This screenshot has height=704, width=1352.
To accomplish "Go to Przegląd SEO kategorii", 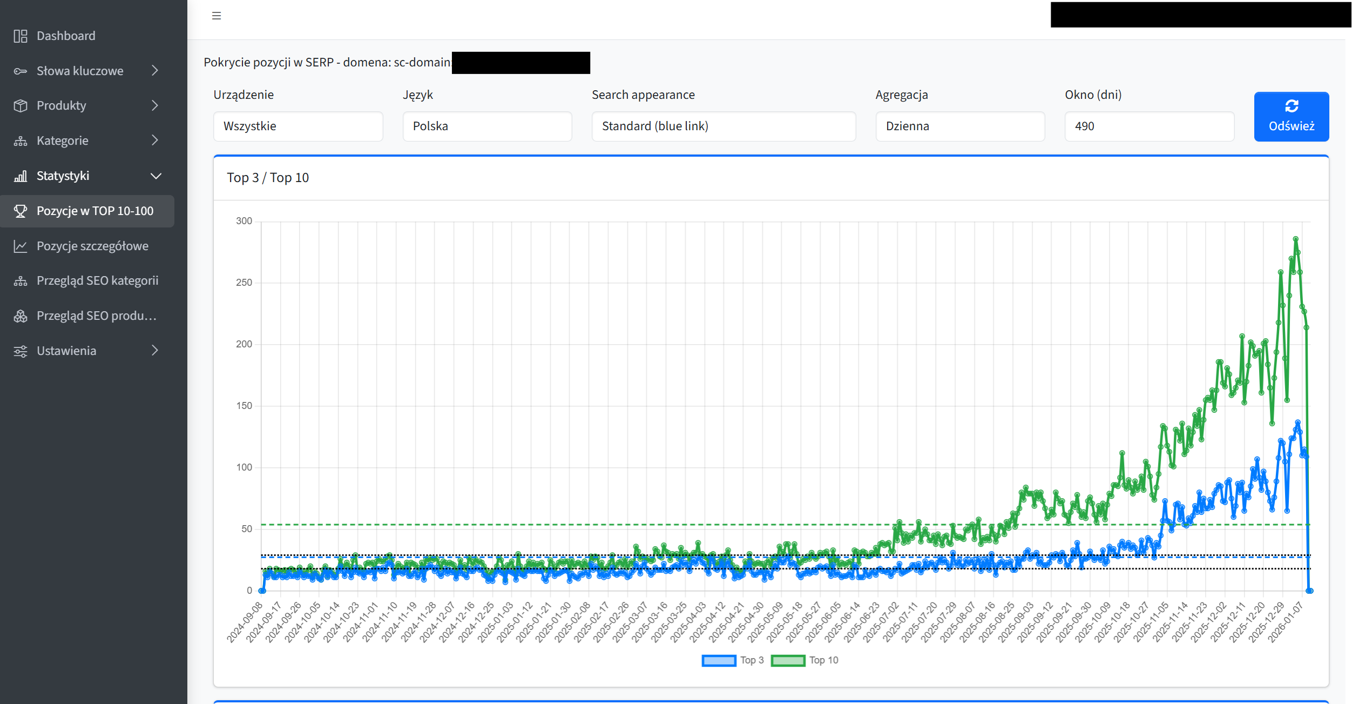I will [97, 281].
